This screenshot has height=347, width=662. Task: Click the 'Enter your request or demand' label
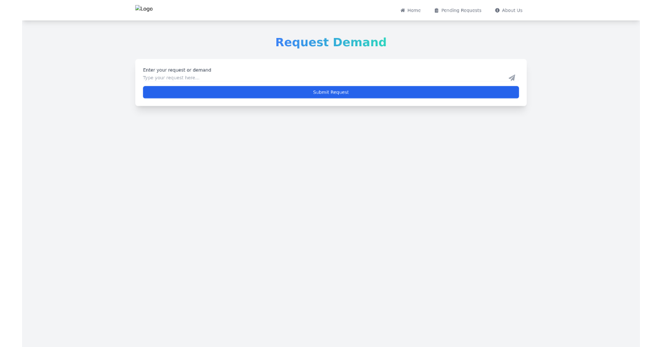pyautogui.click(x=177, y=70)
